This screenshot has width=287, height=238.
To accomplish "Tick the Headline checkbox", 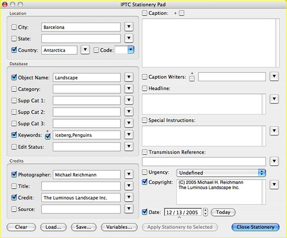I will [144, 88].
